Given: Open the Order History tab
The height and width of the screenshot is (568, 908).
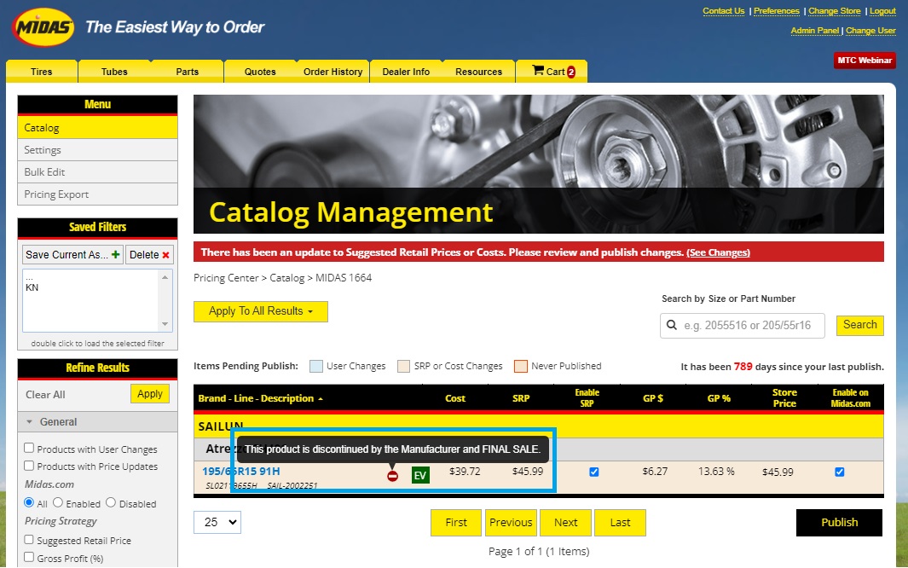Looking at the screenshot, I should coord(333,72).
